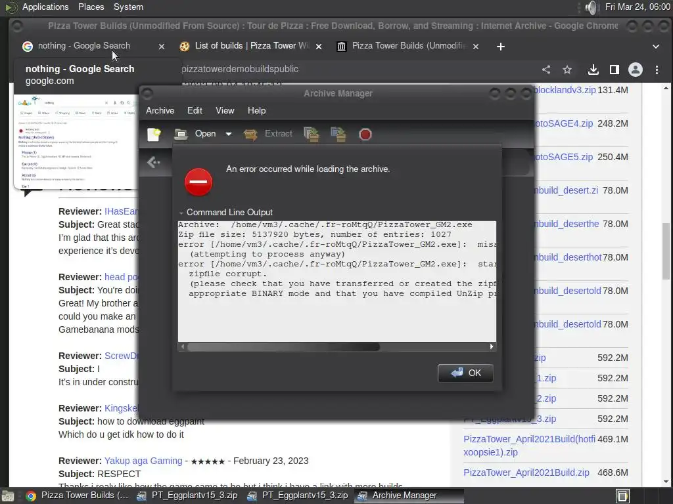Open the System menu in top panel
The height and width of the screenshot is (504, 673).
[128, 7]
